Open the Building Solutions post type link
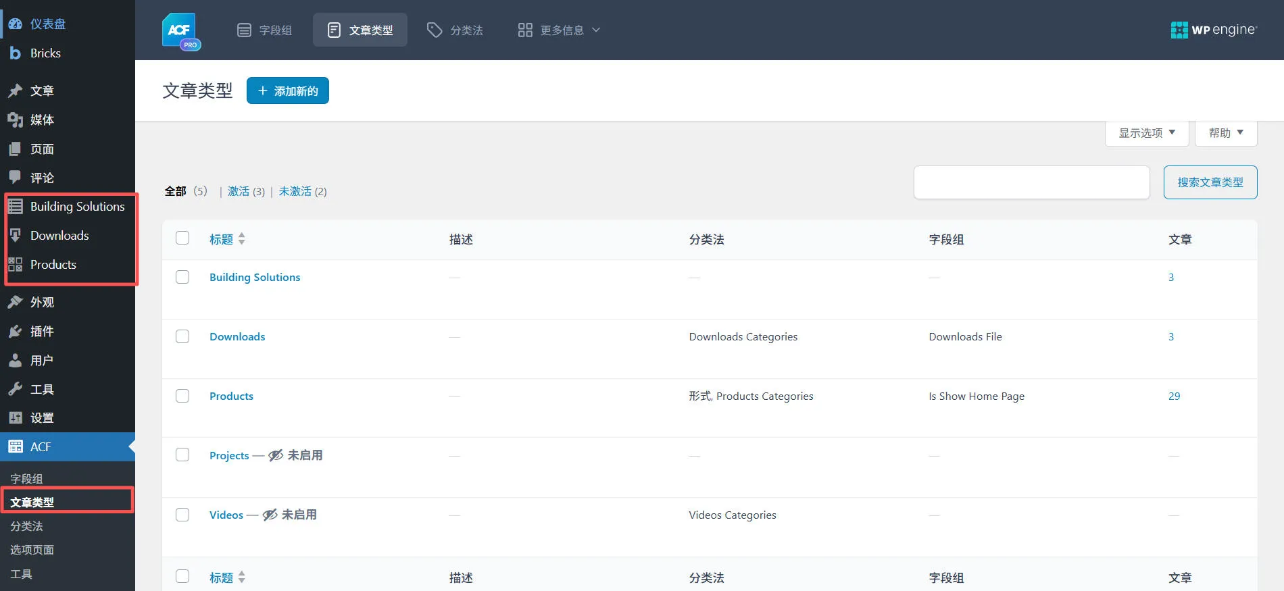The image size is (1284, 591). click(255, 277)
